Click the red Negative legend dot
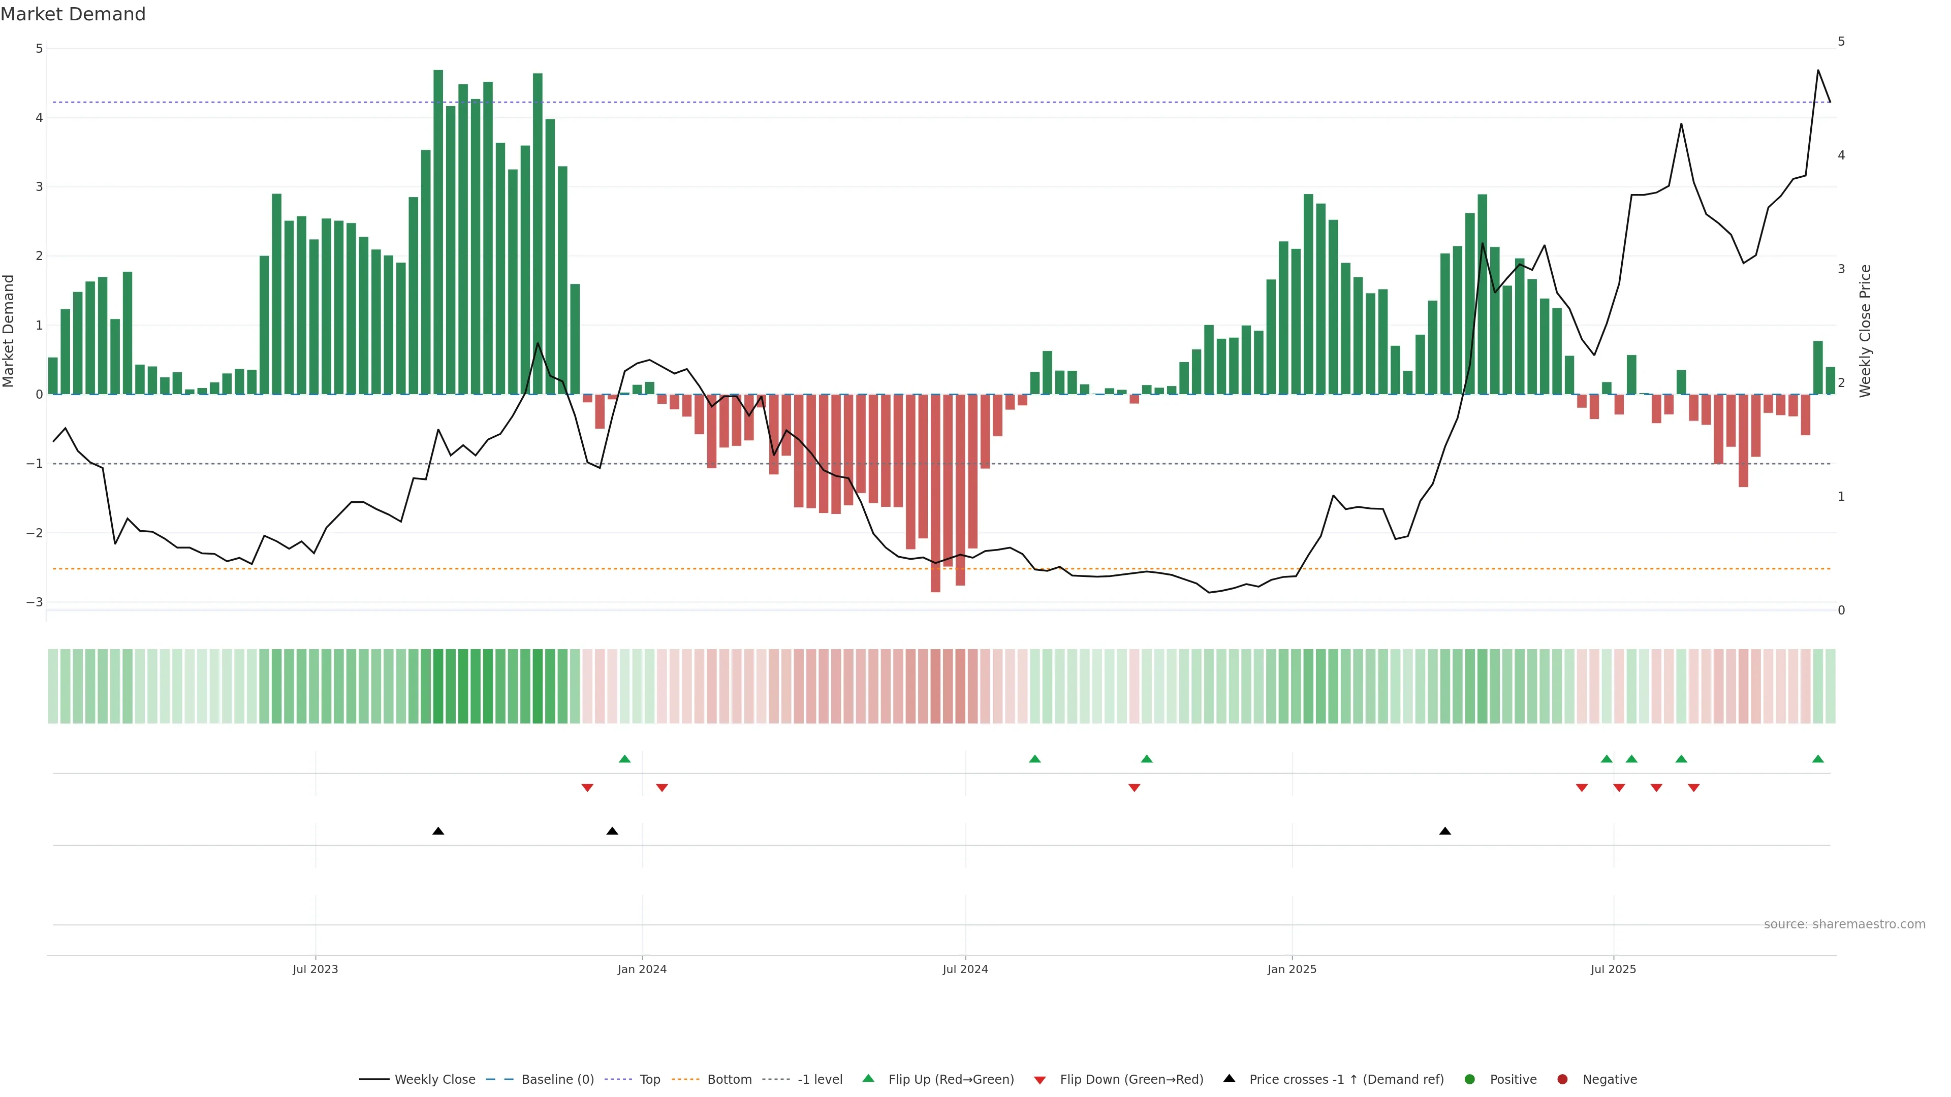The height and width of the screenshot is (1097, 1951). point(1562,1080)
